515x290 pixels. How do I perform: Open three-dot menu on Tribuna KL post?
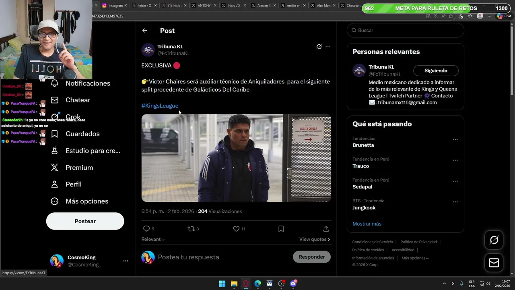tap(328, 47)
